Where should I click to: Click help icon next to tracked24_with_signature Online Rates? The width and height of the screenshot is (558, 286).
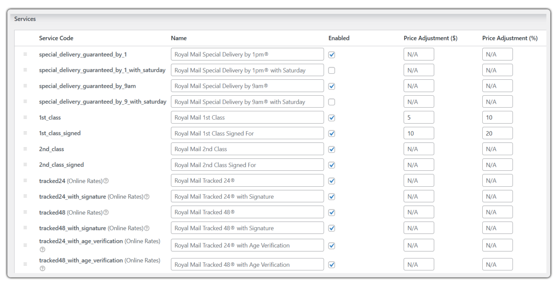coord(147,197)
